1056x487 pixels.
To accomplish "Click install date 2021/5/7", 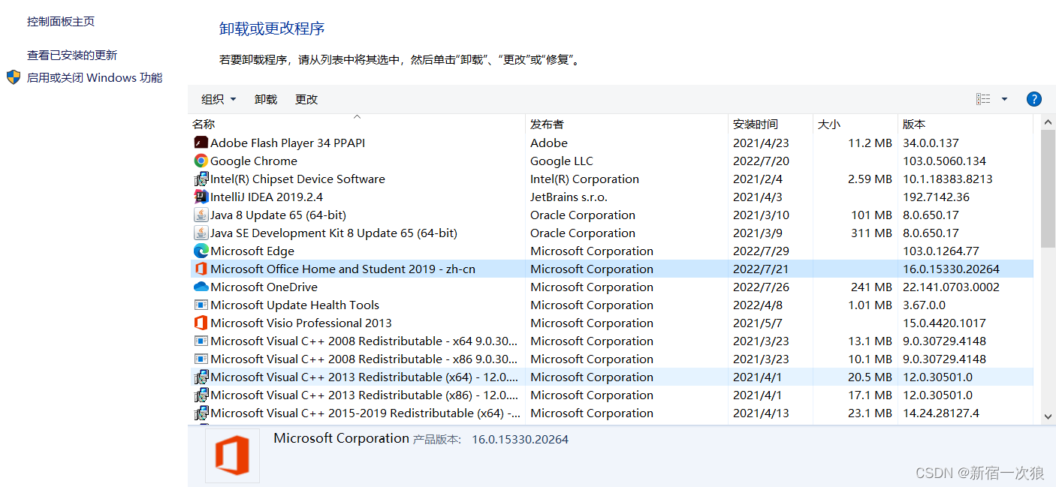I will click(758, 323).
